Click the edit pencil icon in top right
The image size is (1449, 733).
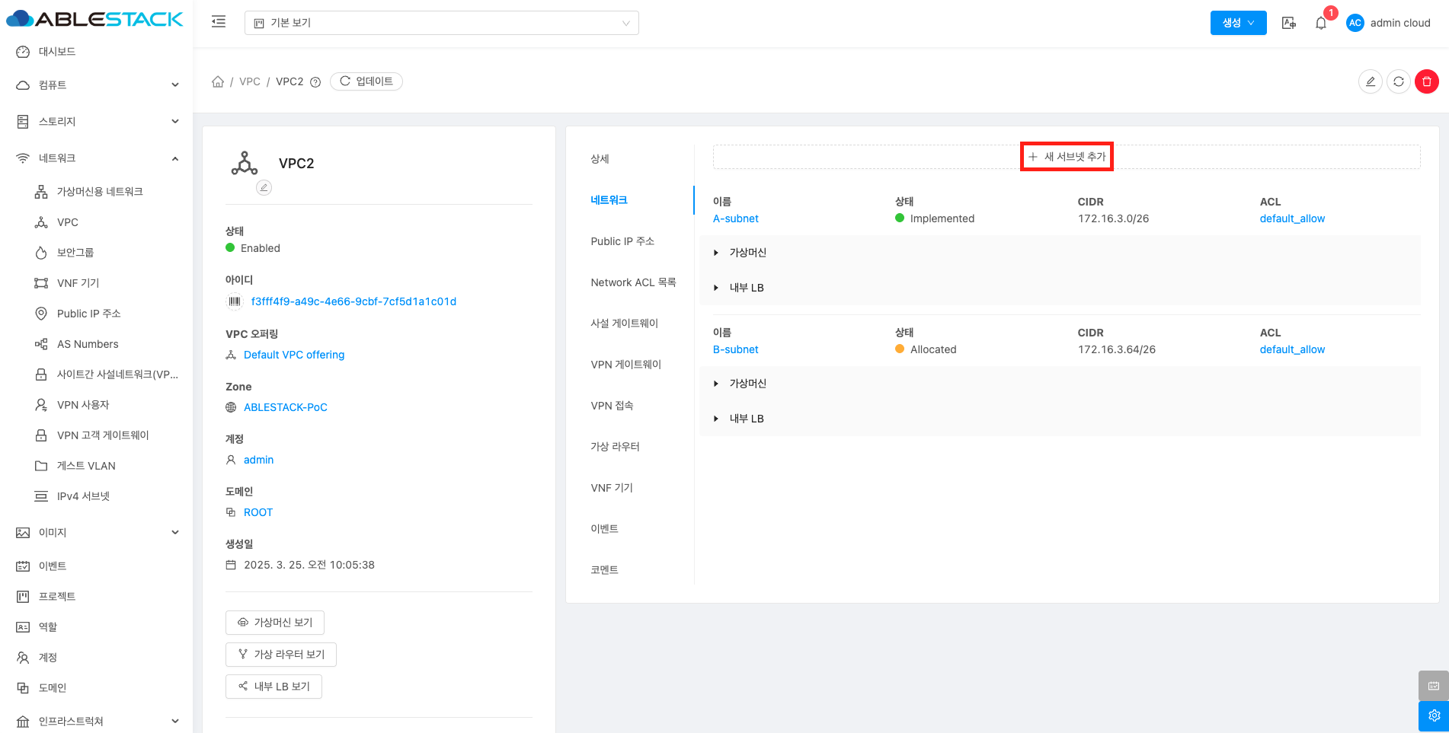coord(1370,81)
